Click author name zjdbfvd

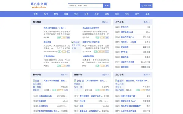pos(85,37)
